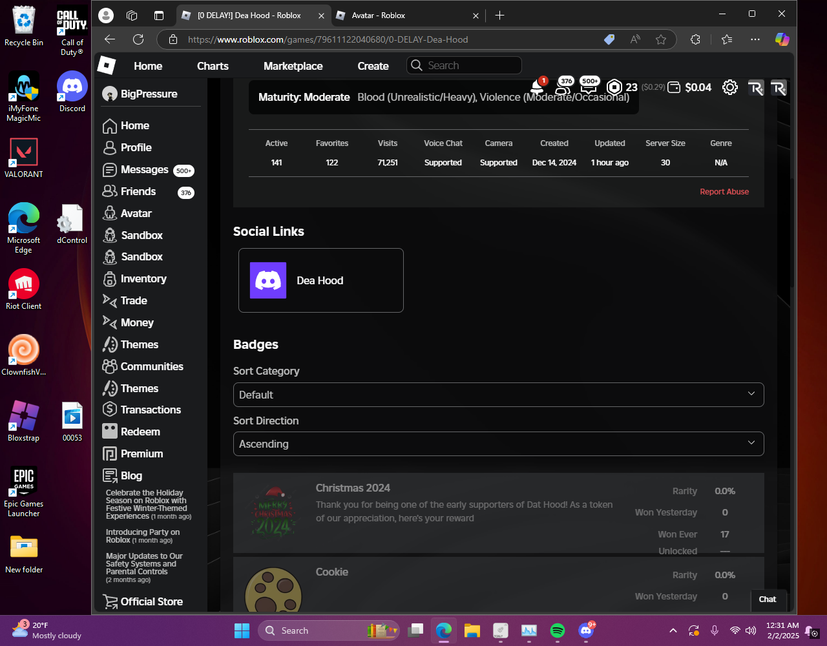This screenshot has height=646, width=827.
Task: Open File Explorer from the taskbar
Action: point(472,630)
